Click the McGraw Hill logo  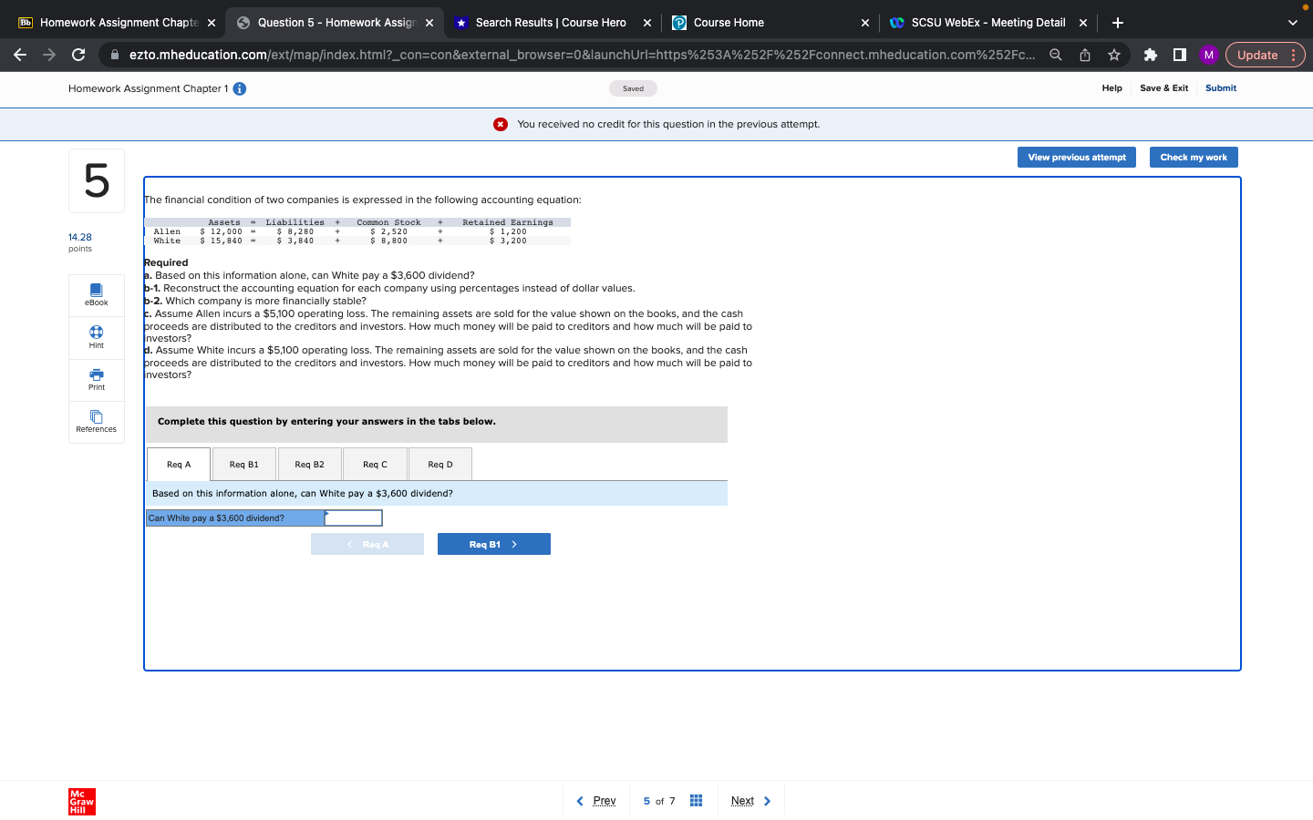click(80, 802)
